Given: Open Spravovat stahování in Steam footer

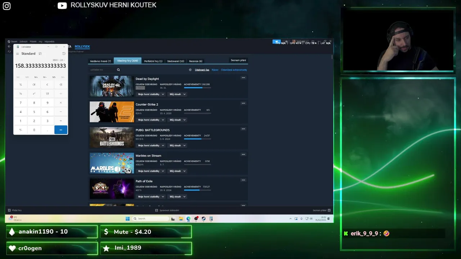Looking at the screenshot, I should (x=167, y=210).
